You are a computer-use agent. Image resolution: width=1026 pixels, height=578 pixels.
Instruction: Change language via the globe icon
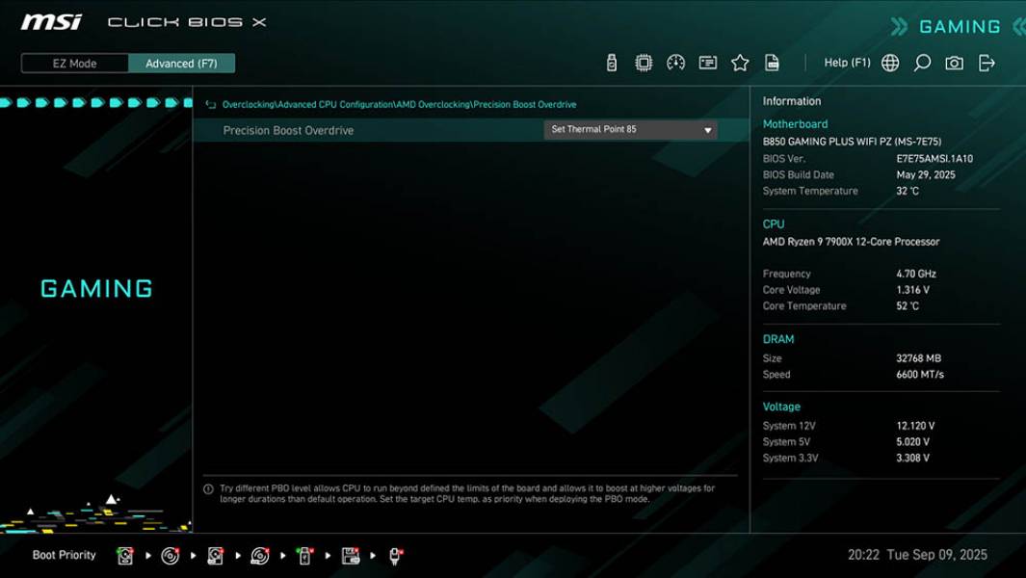[890, 62]
